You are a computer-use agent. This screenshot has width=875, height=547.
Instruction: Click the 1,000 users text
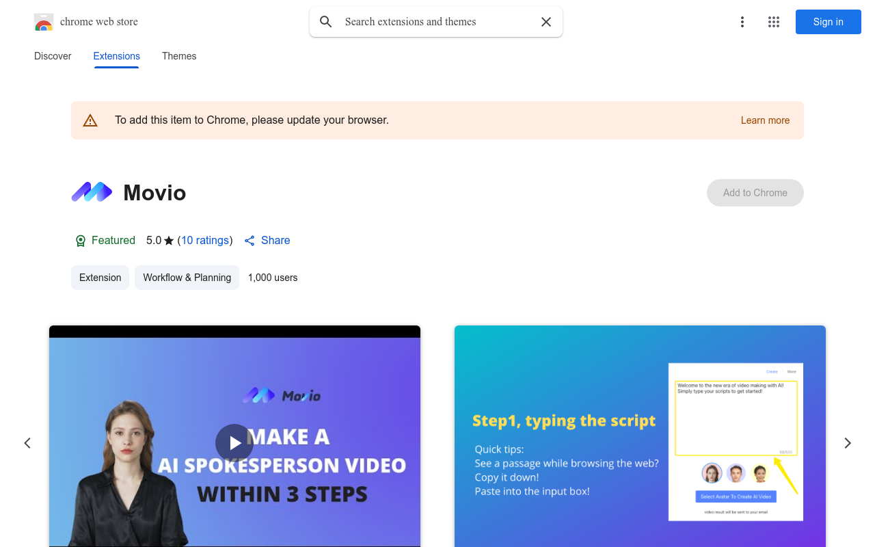click(x=273, y=278)
